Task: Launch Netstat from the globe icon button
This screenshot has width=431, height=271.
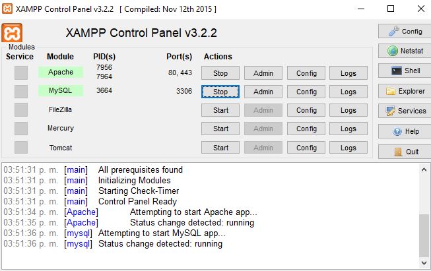Action: [x=403, y=51]
